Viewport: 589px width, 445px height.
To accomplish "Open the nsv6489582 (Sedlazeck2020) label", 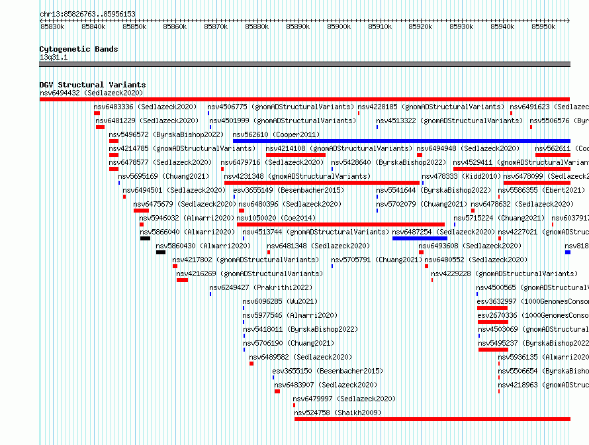I will (x=300, y=357).
